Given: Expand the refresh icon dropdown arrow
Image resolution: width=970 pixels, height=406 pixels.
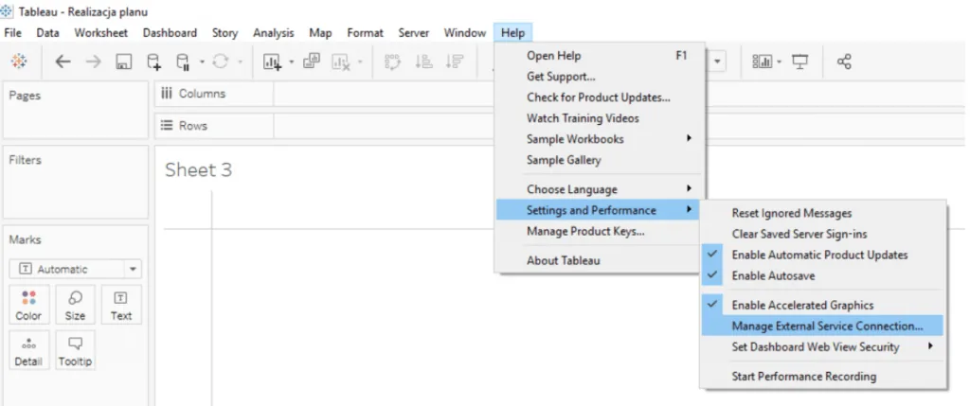Looking at the screenshot, I should (x=240, y=62).
